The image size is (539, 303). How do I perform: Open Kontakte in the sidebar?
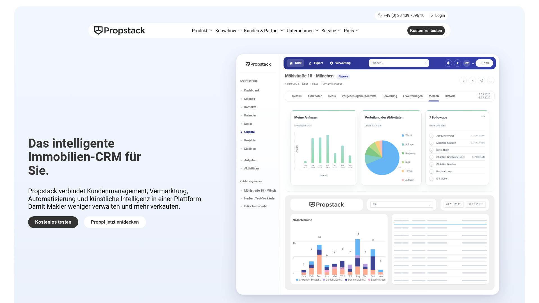250,107
